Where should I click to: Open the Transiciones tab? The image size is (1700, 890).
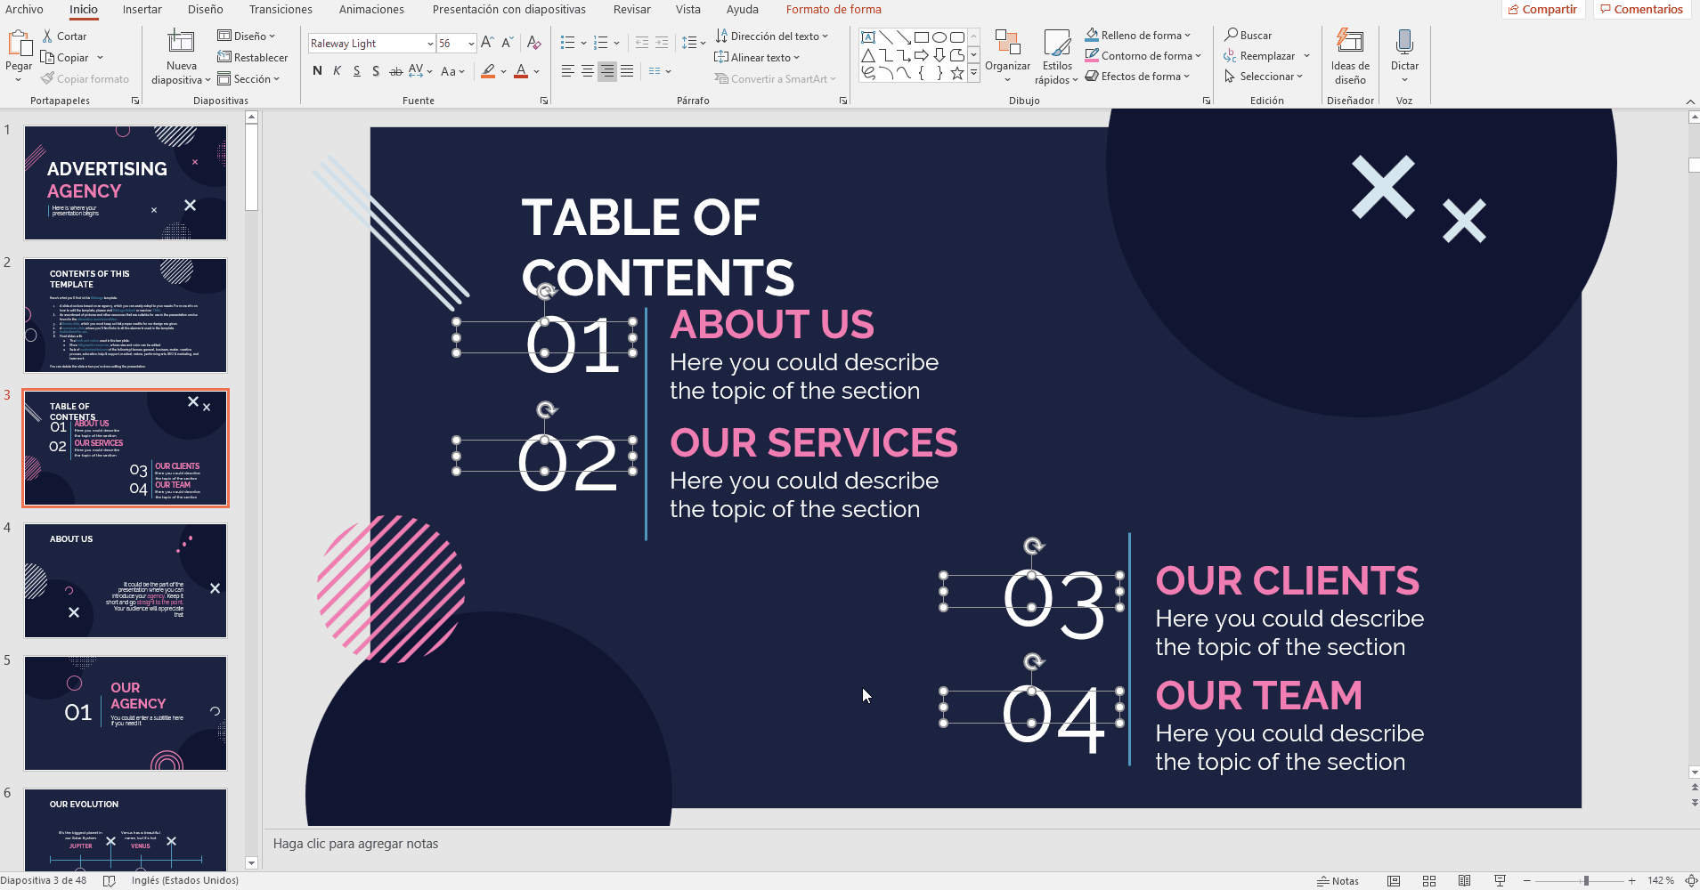coord(281,10)
